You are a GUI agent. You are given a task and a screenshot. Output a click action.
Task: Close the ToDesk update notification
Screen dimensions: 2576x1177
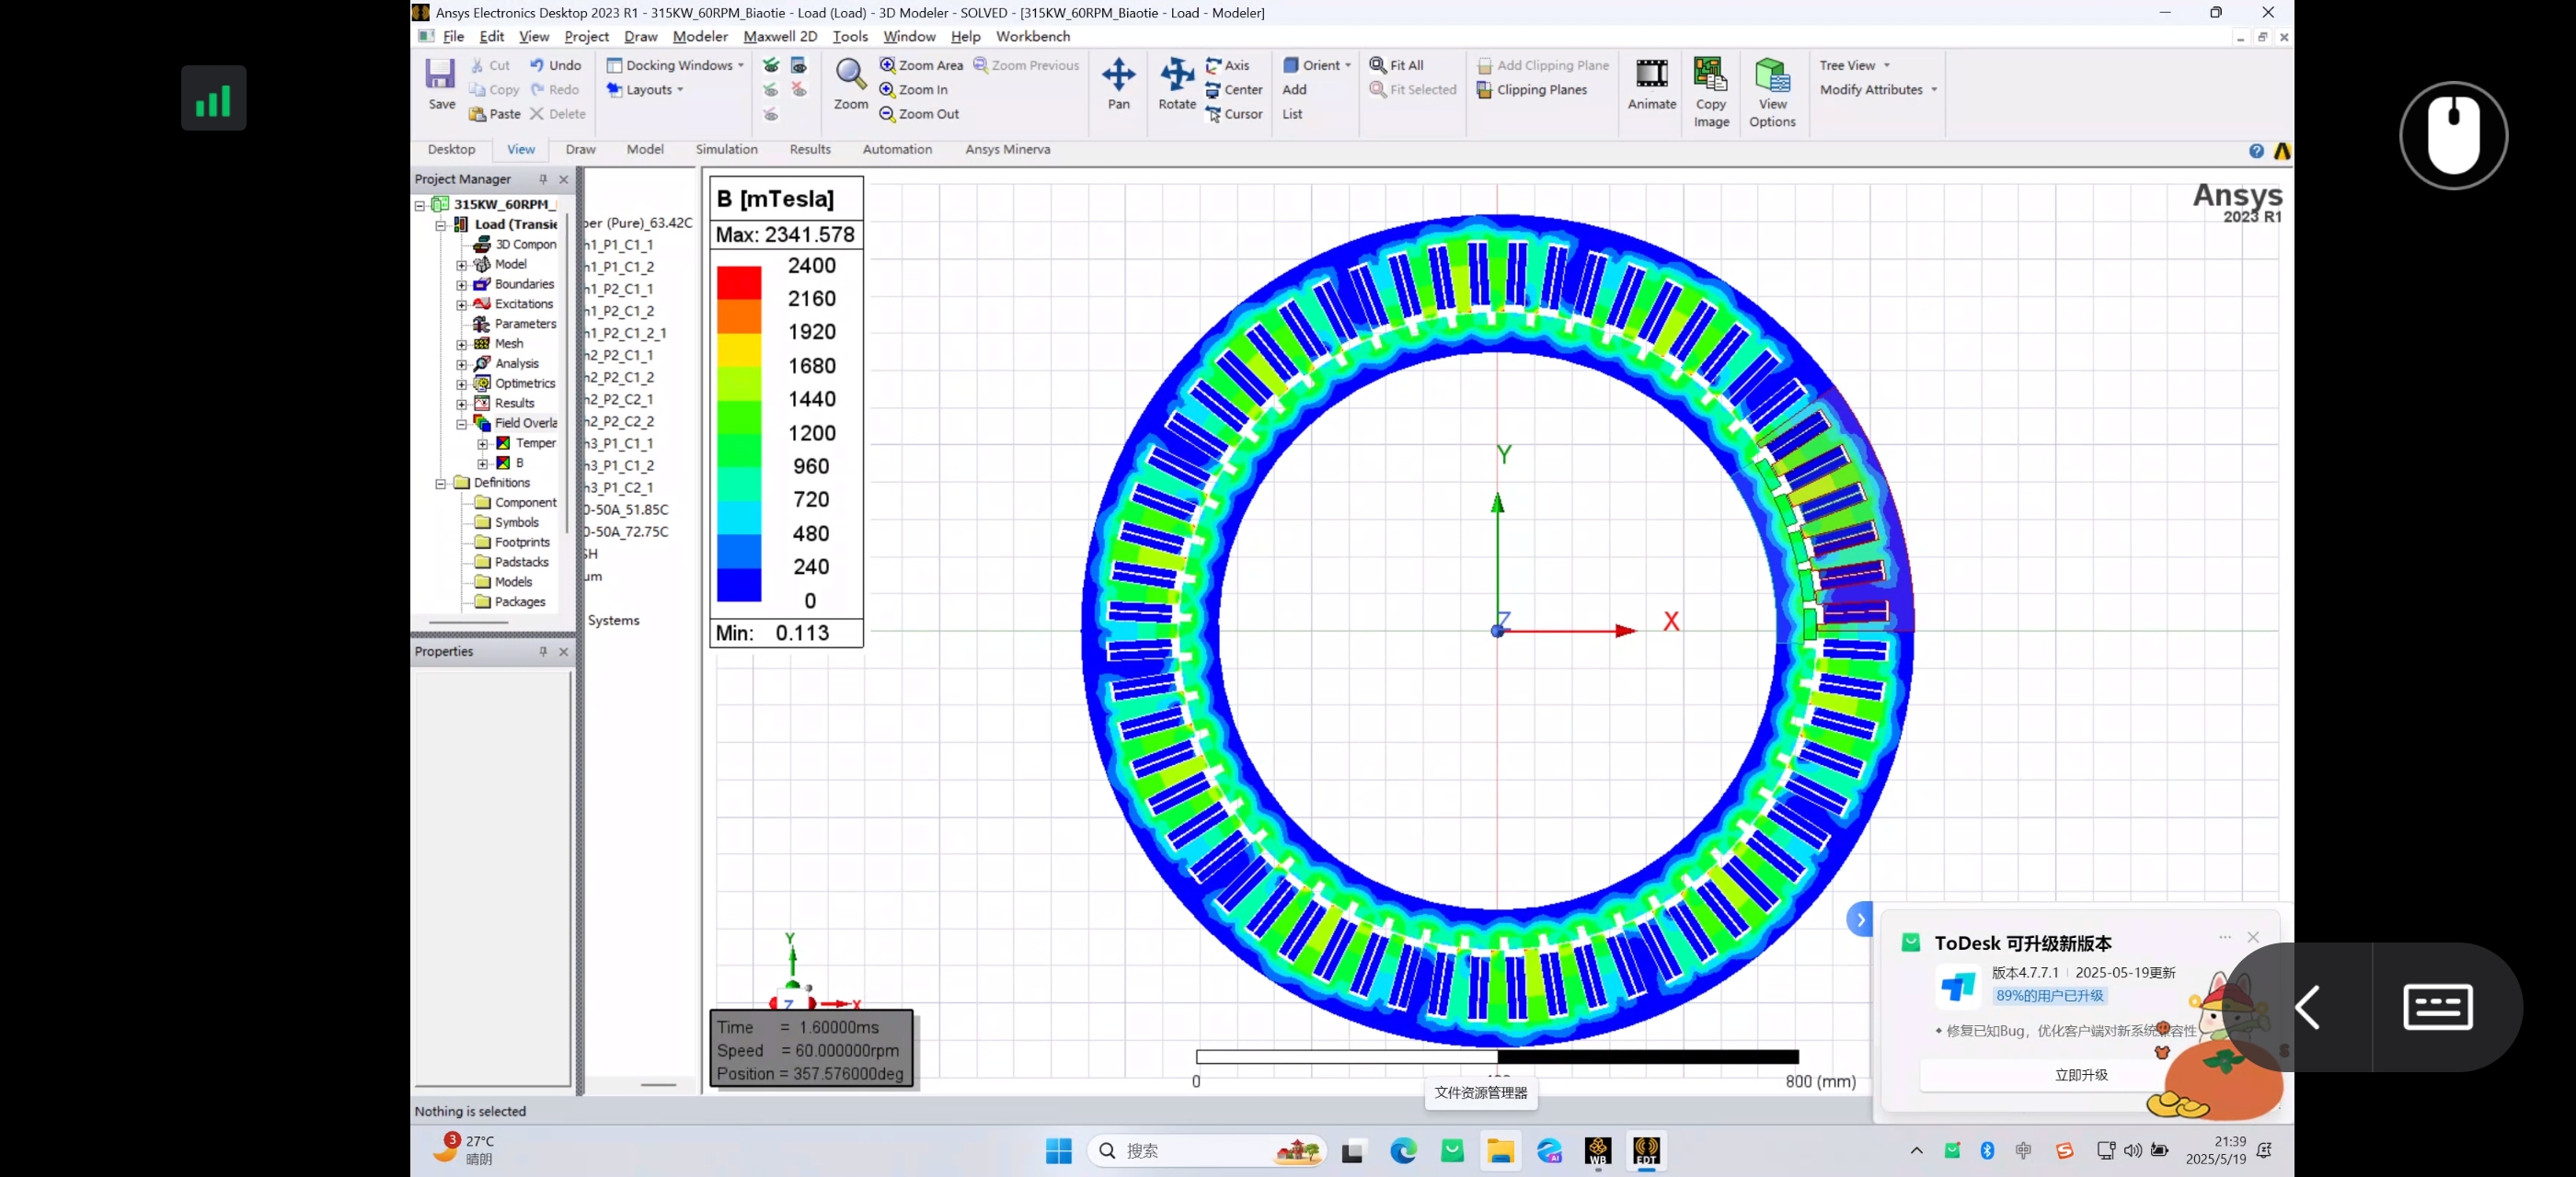coord(2253,937)
